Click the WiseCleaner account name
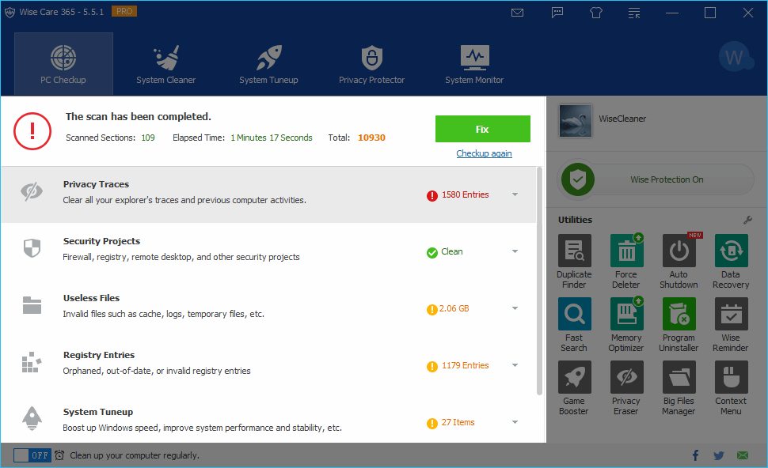Screen dimensions: 768x468 (622, 119)
